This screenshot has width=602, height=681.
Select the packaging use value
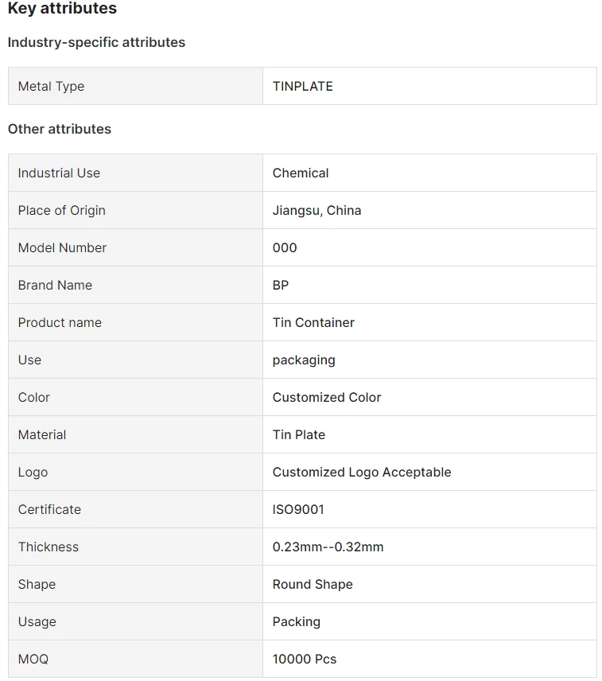304,360
